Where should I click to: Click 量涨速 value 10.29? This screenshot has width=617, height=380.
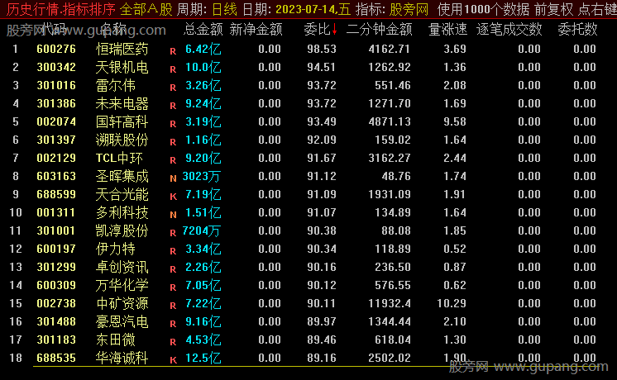pos(452,303)
